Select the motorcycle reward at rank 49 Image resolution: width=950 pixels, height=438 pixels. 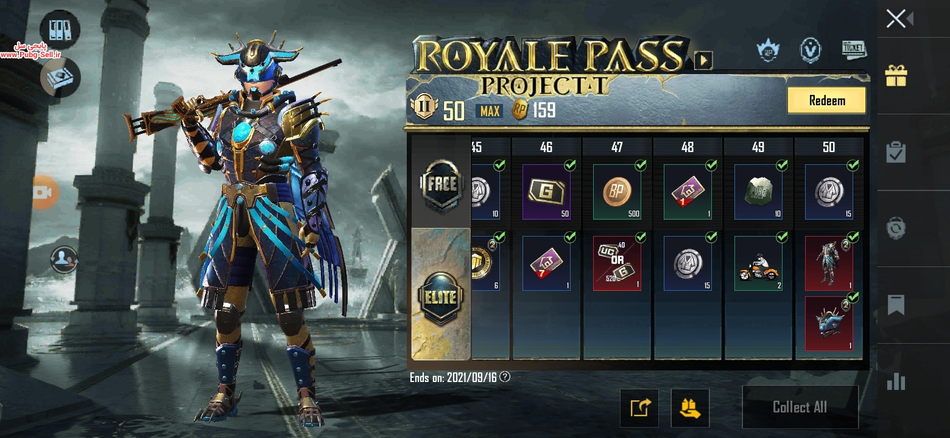[758, 263]
